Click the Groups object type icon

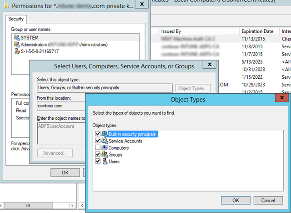click(x=104, y=155)
